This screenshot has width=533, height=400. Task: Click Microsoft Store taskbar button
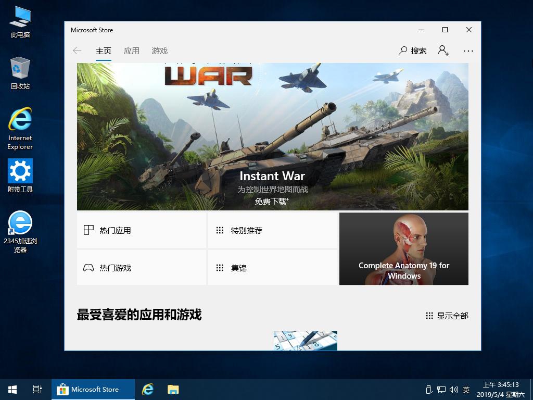(x=93, y=390)
